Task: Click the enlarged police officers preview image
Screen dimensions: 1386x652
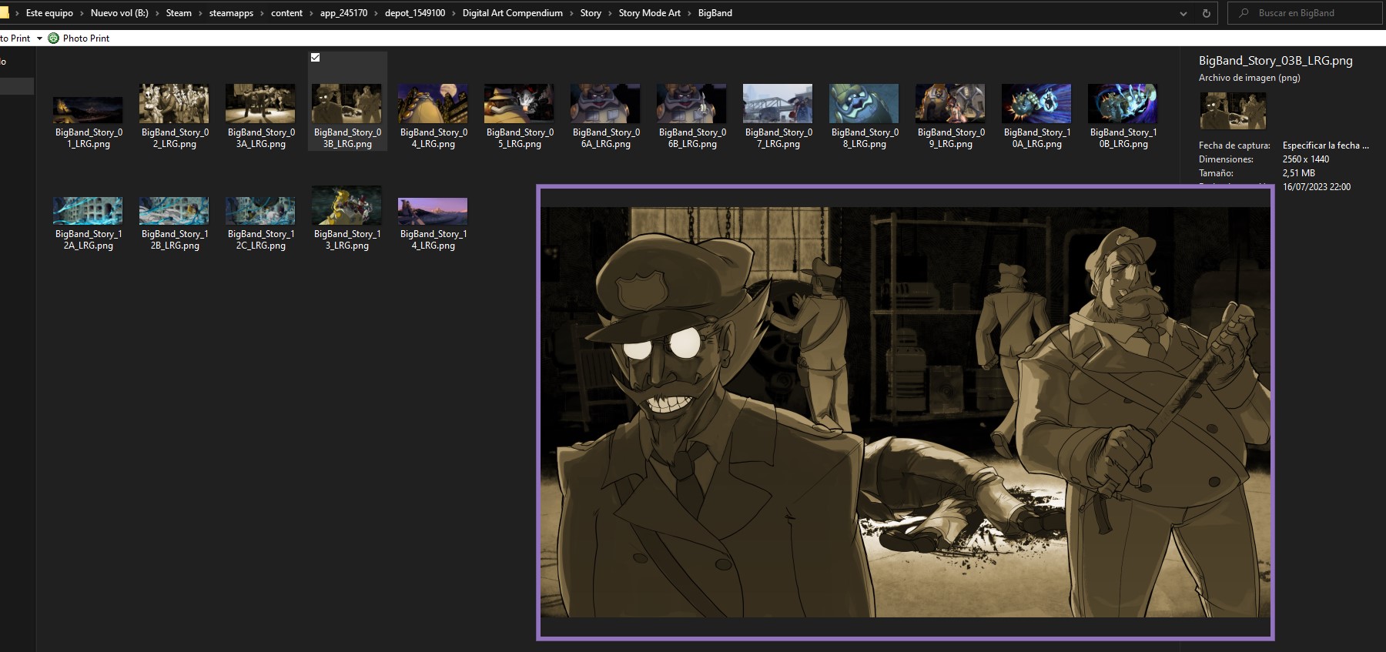Action: (906, 412)
